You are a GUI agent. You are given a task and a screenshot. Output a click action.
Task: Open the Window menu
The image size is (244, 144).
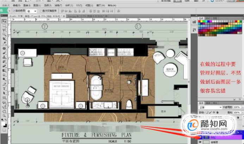[100, 5]
